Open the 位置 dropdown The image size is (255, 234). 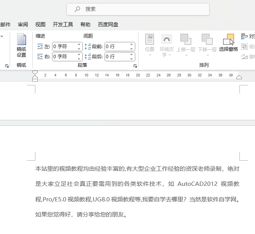tap(150, 45)
